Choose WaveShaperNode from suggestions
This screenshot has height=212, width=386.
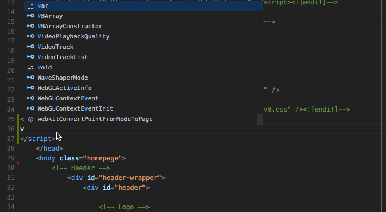[x=144, y=78]
